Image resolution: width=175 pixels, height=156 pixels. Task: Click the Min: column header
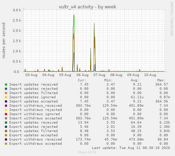[x=108, y=80]
